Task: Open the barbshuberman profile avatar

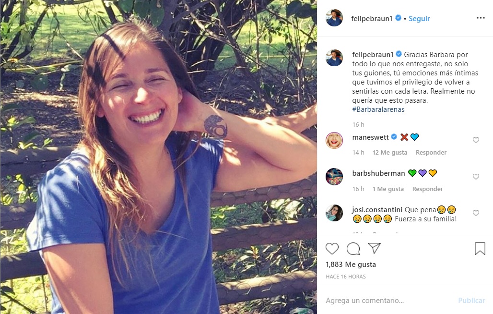Action: point(334,177)
